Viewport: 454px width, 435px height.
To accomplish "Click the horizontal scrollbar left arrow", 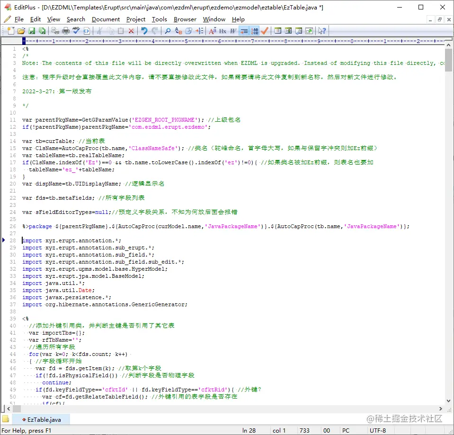I will [x=9, y=408].
